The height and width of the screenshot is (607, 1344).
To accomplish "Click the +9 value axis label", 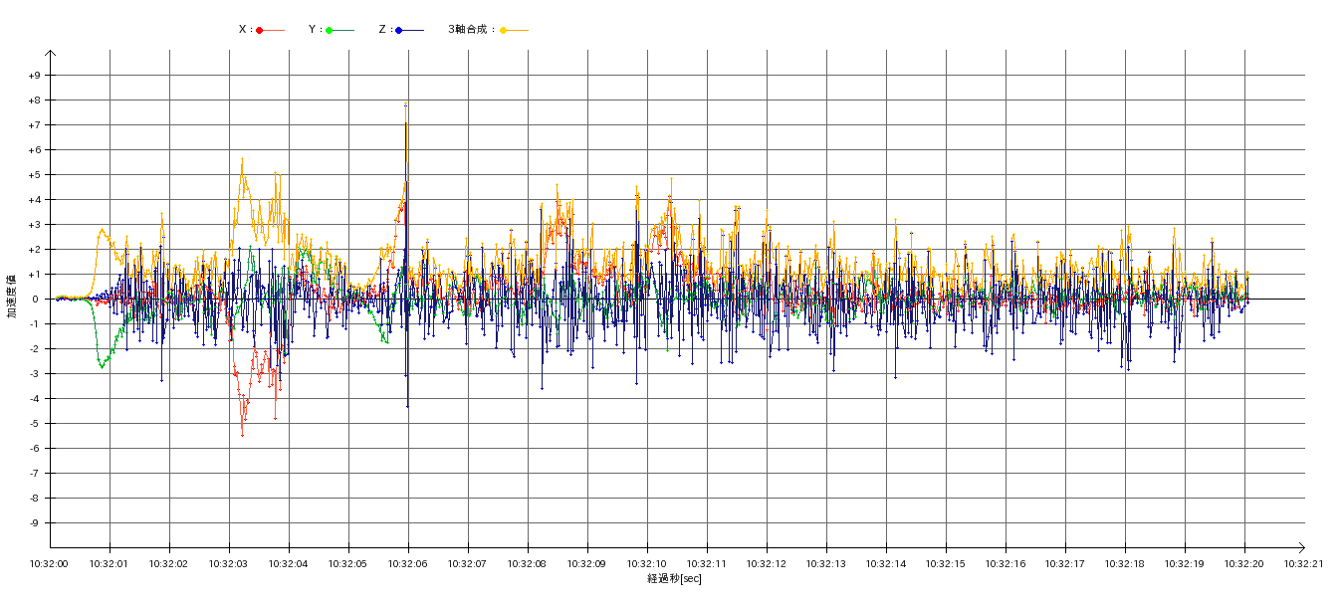I will (x=34, y=76).
